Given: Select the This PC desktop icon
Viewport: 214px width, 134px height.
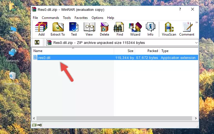Looking at the screenshot, I should click(13, 33).
